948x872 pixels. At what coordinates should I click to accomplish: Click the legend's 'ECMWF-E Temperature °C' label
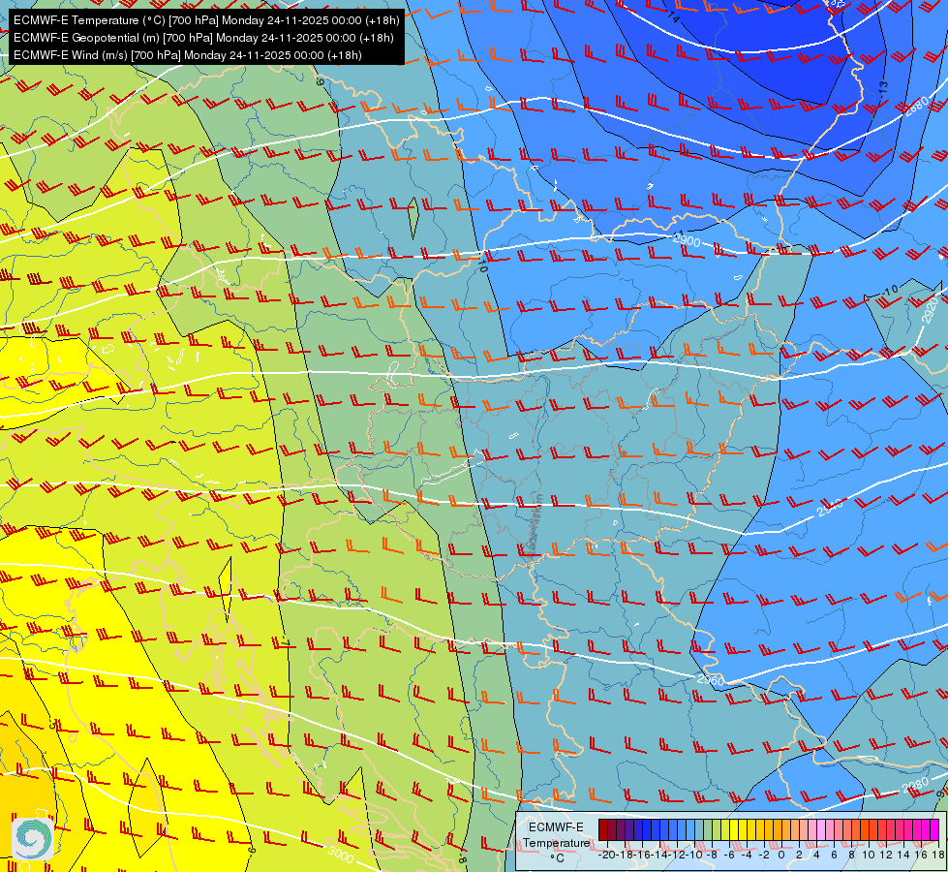click(556, 842)
